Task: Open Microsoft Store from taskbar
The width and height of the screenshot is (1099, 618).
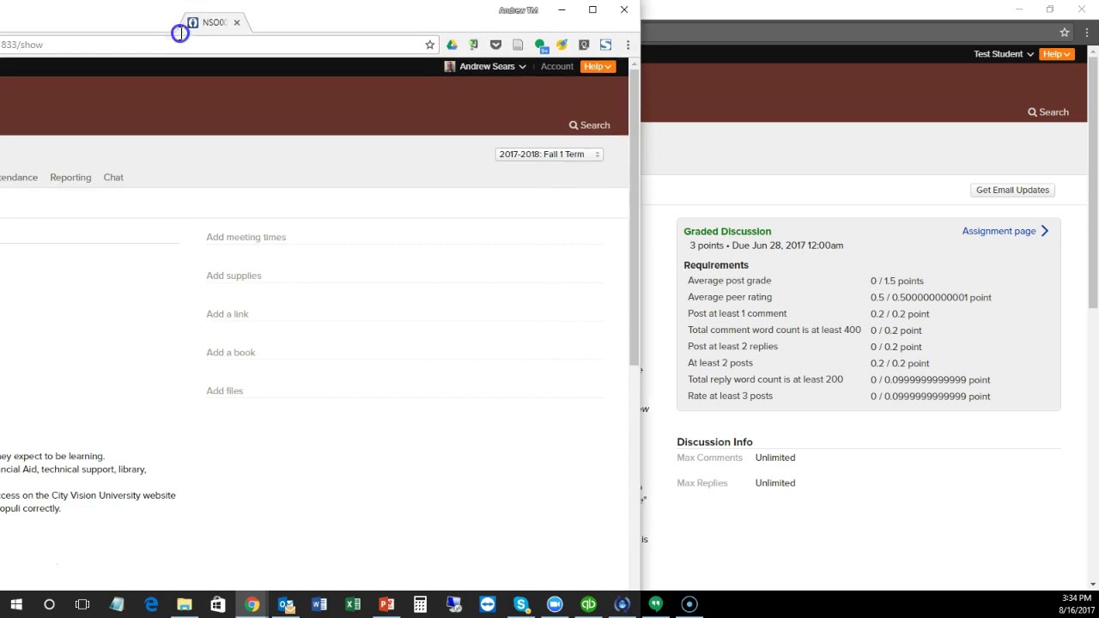Action: 218,604
